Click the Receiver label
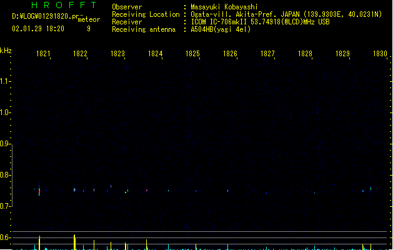 click(x=127, y=22)
